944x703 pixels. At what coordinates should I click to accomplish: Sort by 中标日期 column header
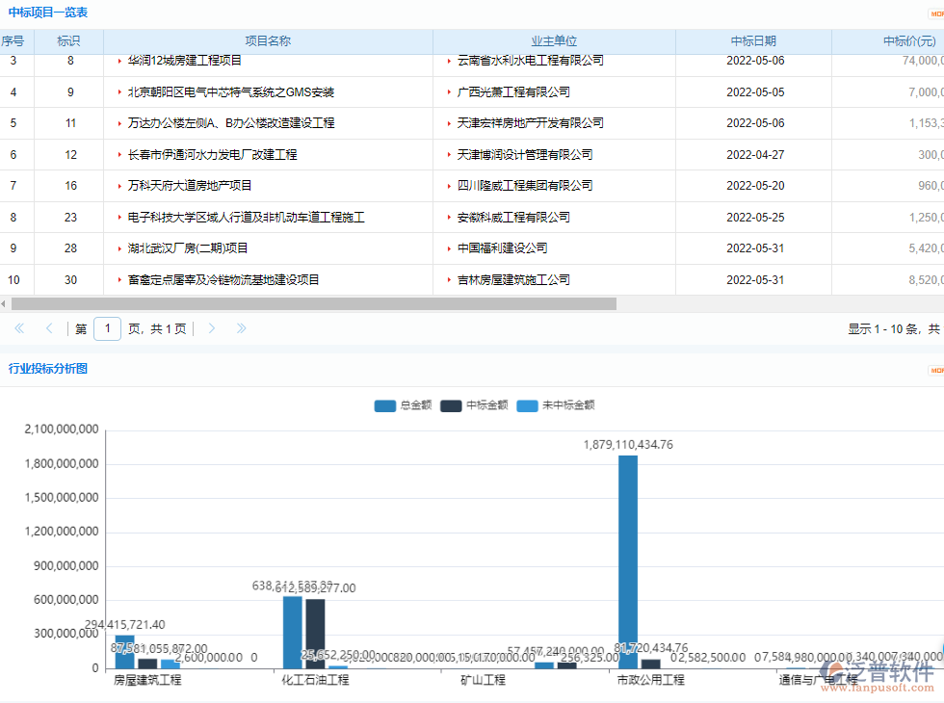752,41
